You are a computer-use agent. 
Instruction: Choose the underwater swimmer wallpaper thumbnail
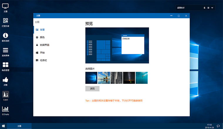[x=141, y=78]
